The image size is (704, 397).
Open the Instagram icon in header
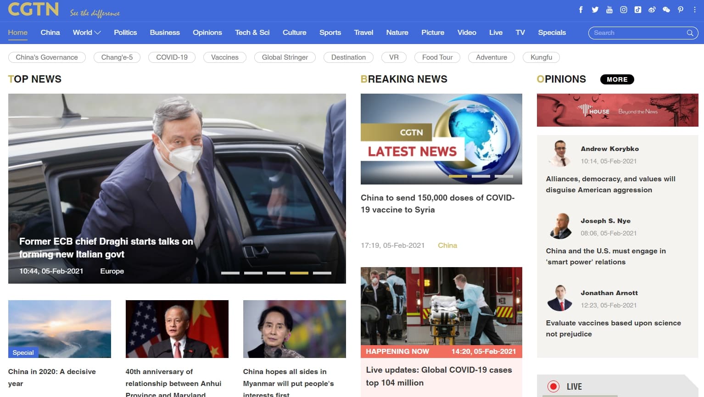coord(623,10)
